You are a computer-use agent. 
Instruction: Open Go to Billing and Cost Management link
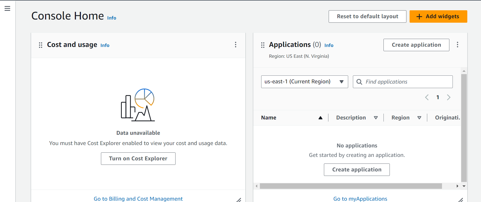tap(138, 199)
